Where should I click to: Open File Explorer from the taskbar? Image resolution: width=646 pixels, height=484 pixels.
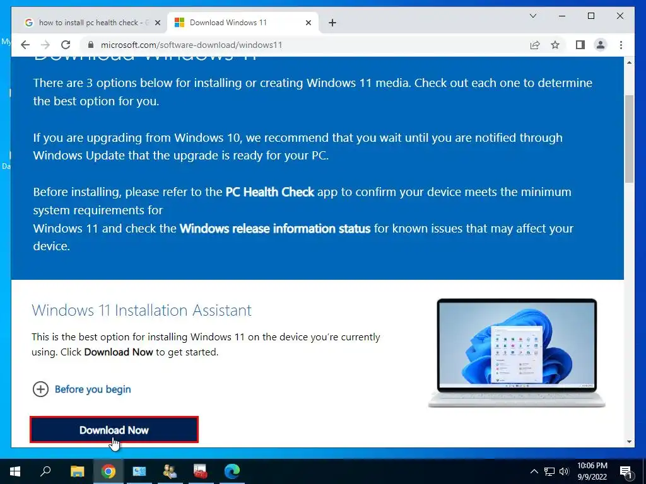pos(77,471)
